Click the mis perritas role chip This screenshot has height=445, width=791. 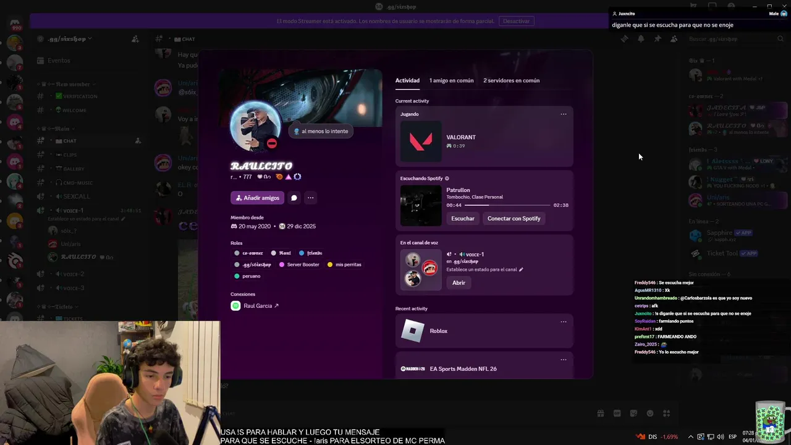click(x=344, y=265)
